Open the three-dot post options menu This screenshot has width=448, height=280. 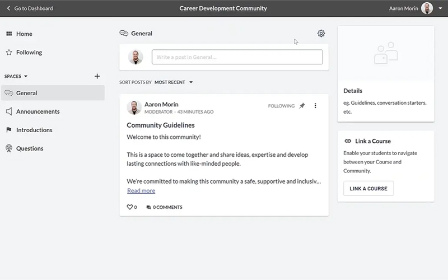click(315, 106)
